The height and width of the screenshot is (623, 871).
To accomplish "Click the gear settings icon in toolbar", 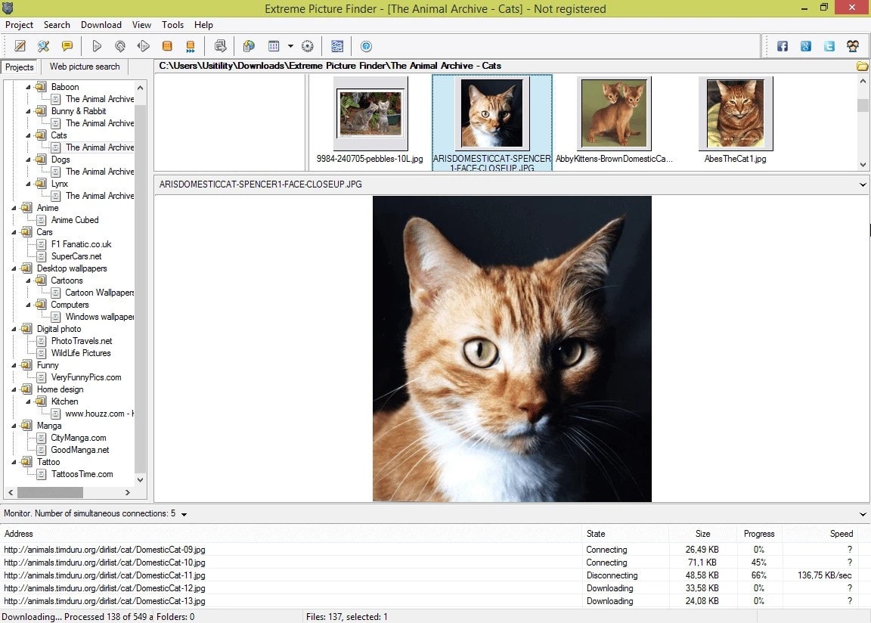I will [x=308, y=46].
